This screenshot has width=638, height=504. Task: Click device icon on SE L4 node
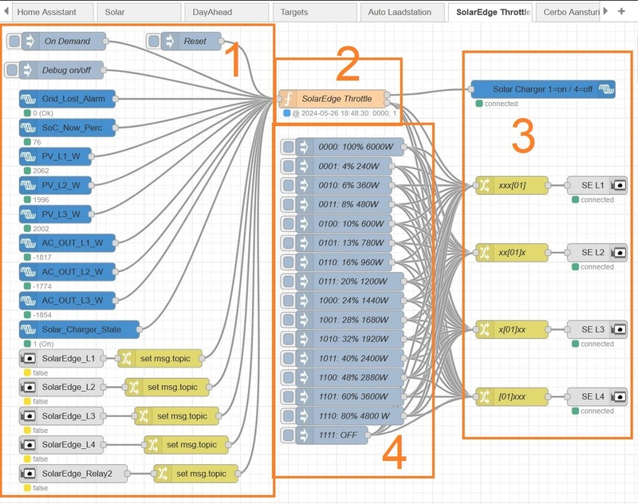click(619, 396)
